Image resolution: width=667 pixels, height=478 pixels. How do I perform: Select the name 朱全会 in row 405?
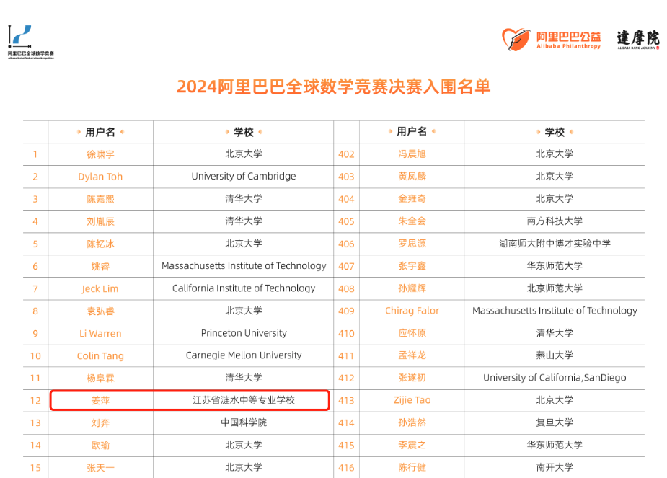(412, 221)
